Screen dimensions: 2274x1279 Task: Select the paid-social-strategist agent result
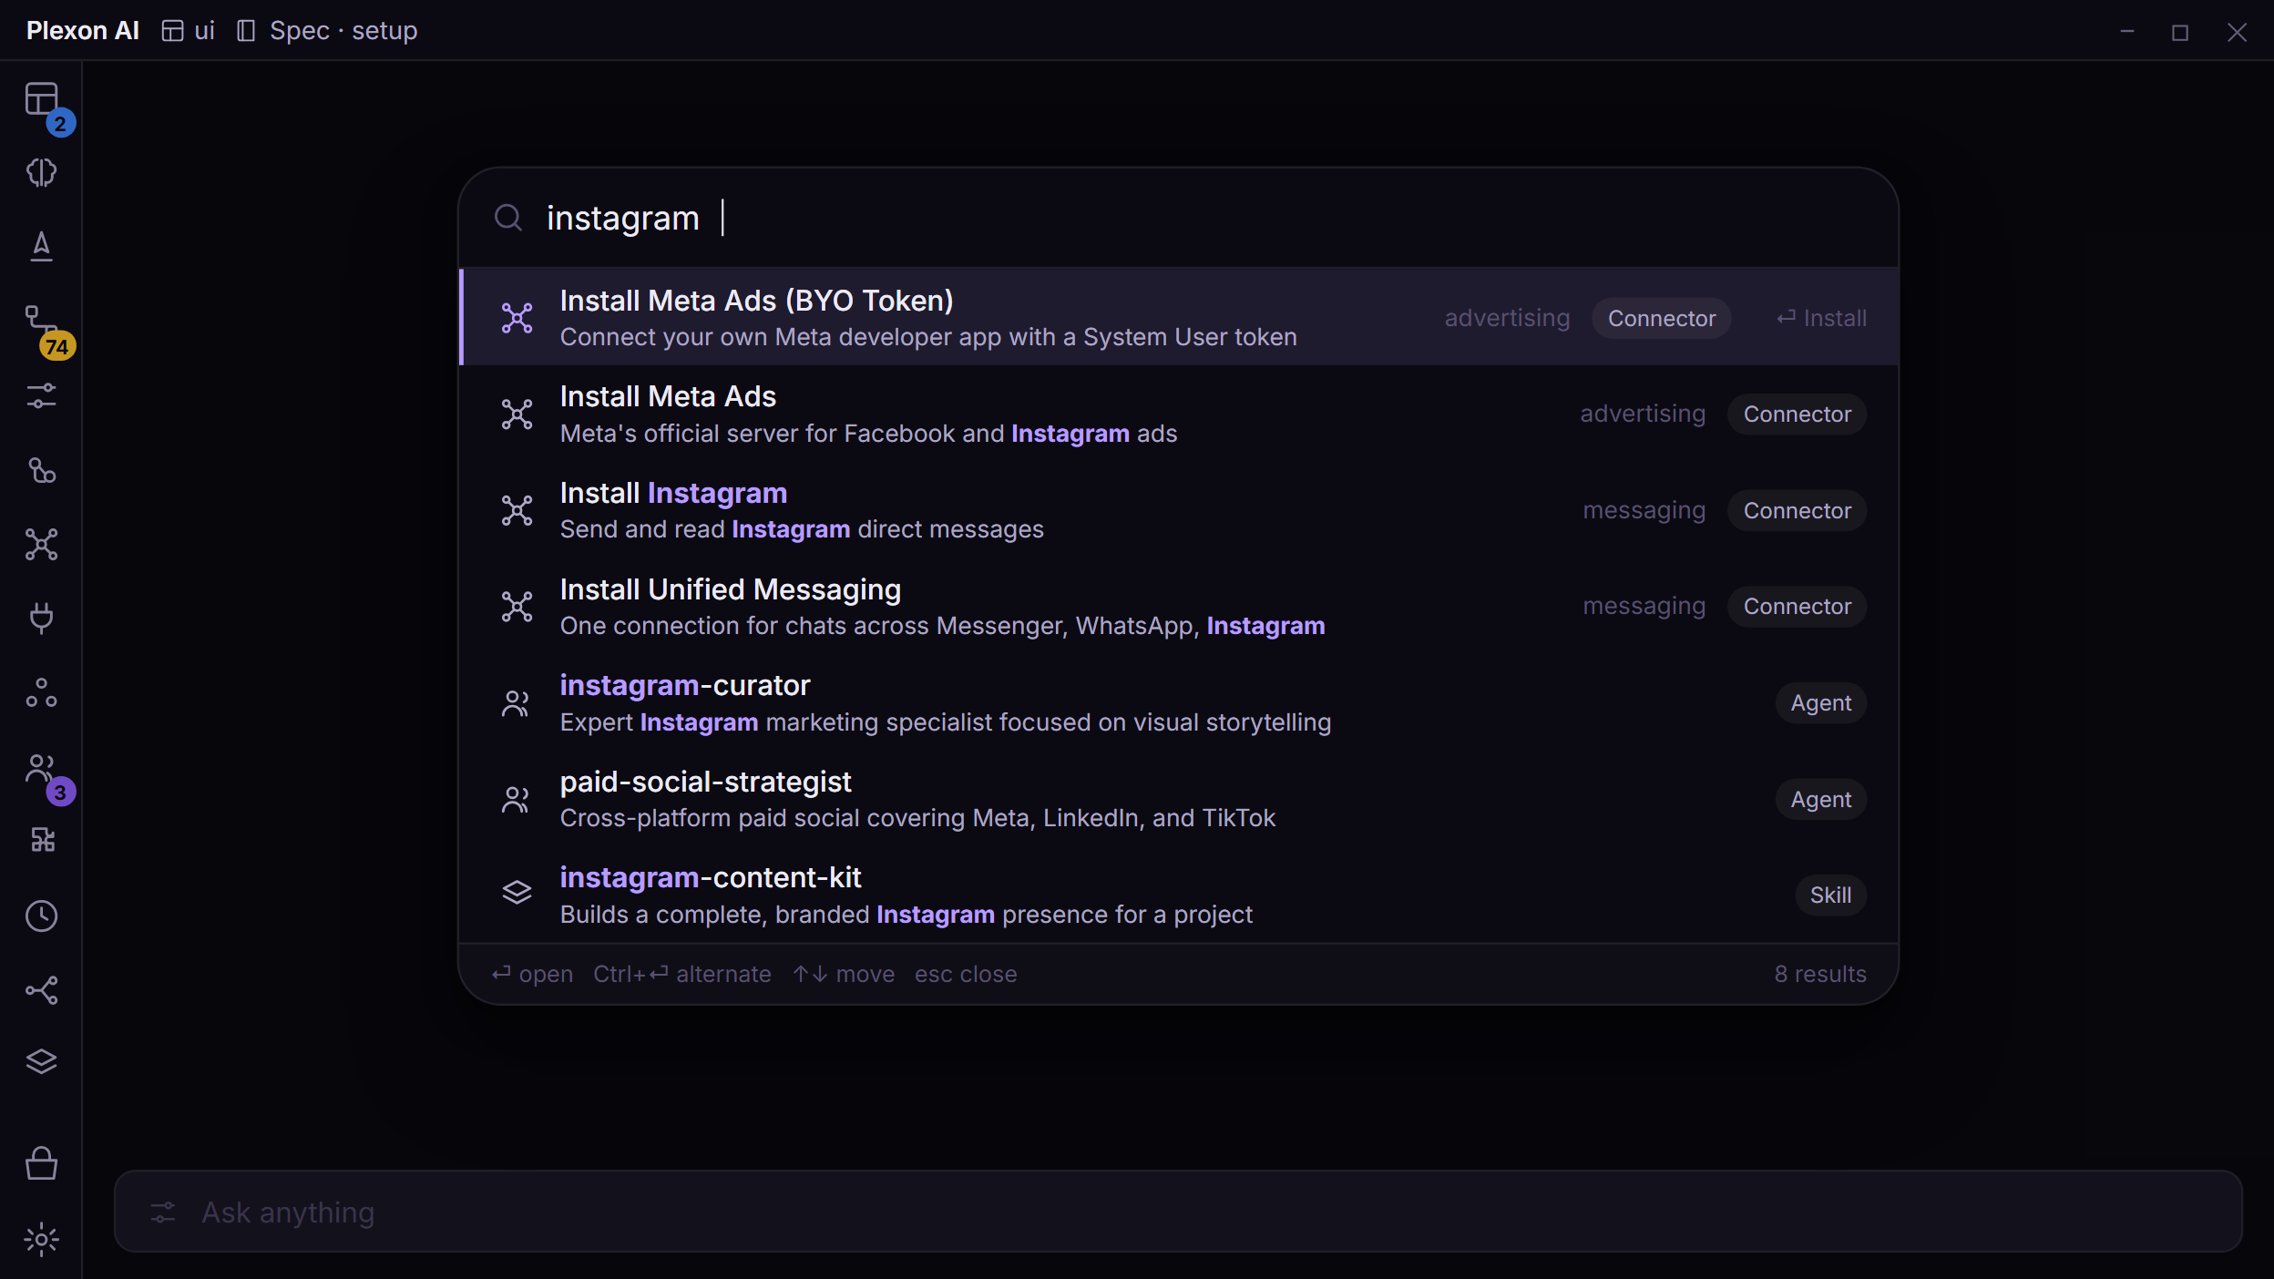tap(1179, 799)
